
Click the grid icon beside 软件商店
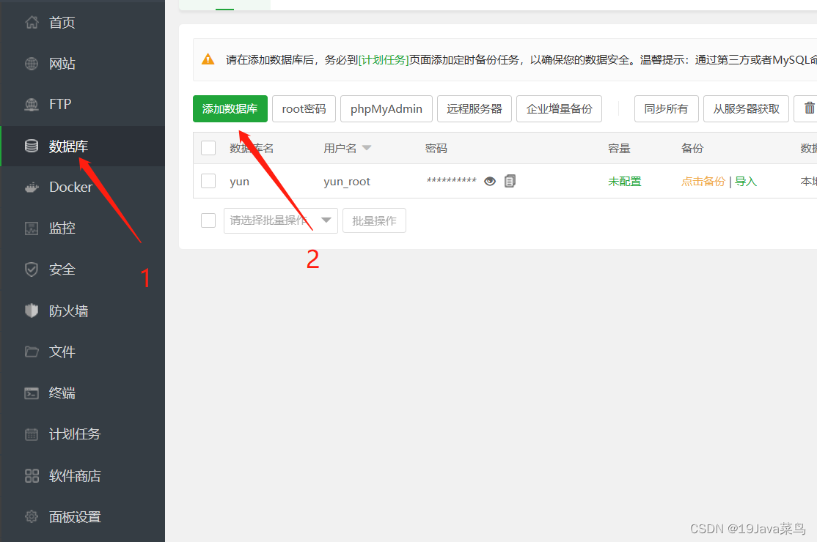point(32,475)
